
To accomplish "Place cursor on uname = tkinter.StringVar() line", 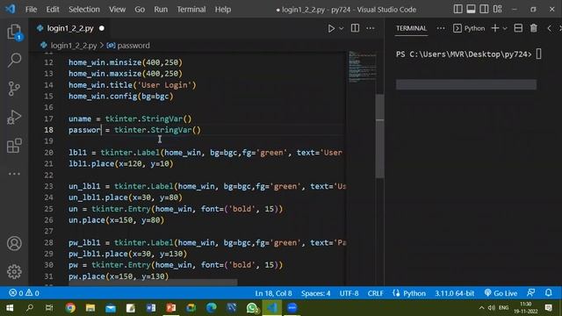I will pyautogui.click(x=130, y=118).
